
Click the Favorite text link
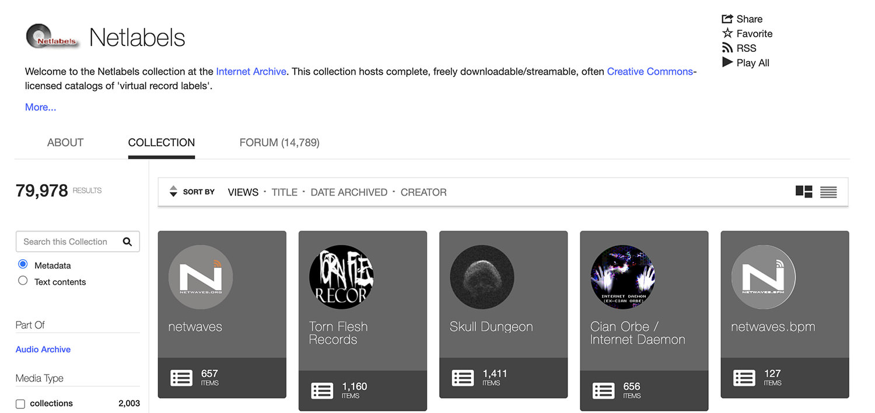coord(754,34)
